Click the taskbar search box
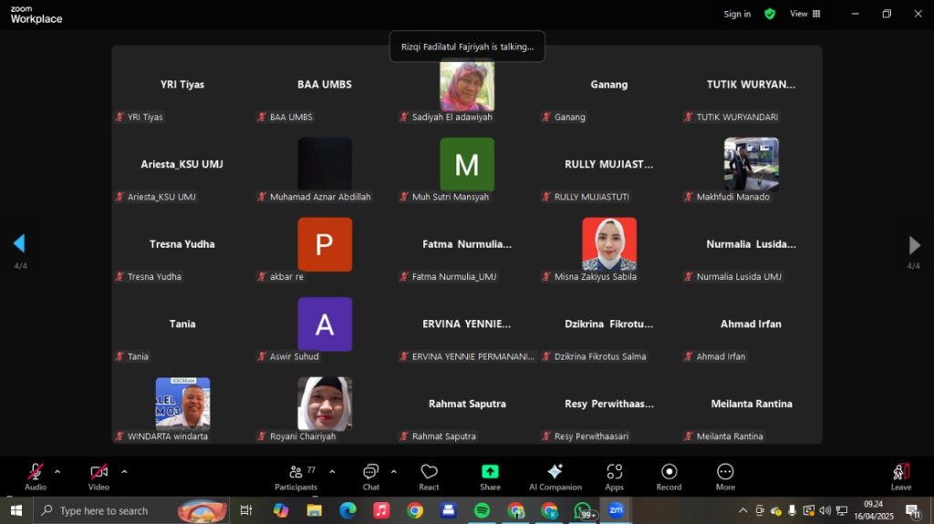934x524 pixels. (131, 510)
